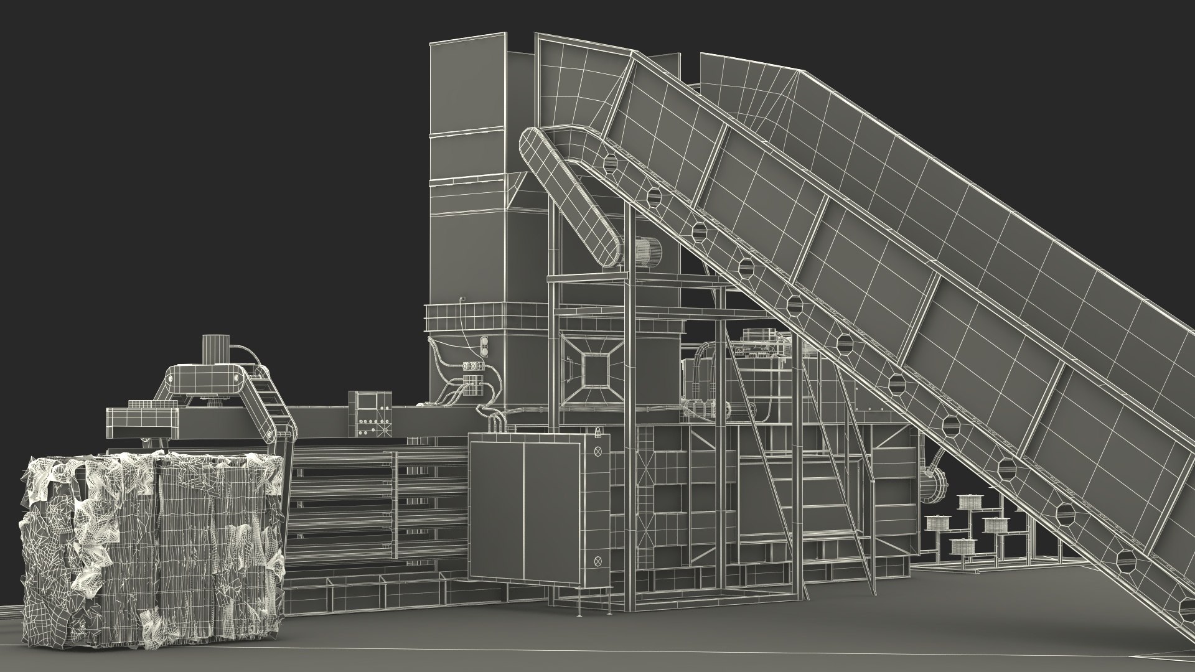Image resolution: width=1195 pixels, height=672 pixels.
Task: Click upper crossed-circle indicator on cabinet side
Action: coord(599,451)
